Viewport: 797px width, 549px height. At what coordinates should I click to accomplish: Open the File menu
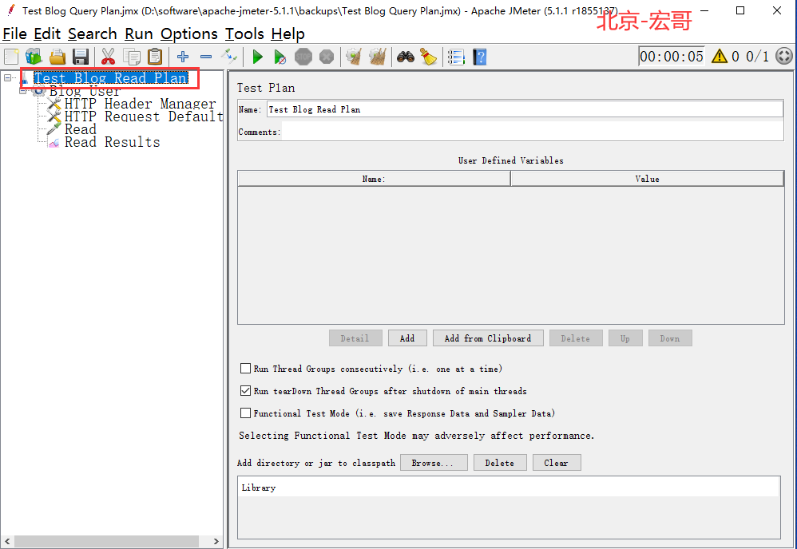pos(14,34)
